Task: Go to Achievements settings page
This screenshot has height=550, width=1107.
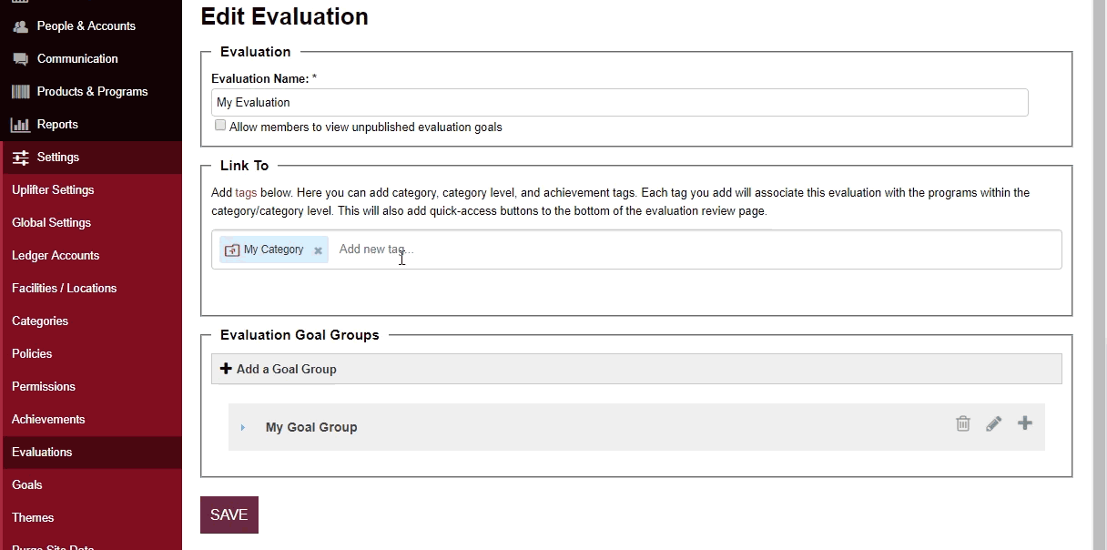Action: click(x=48, y=420)
